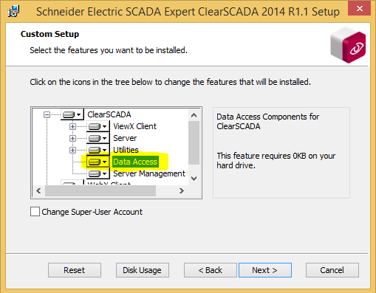Select the Utilities tree label
Screen dimensions: 376x293
click(126, 150)
